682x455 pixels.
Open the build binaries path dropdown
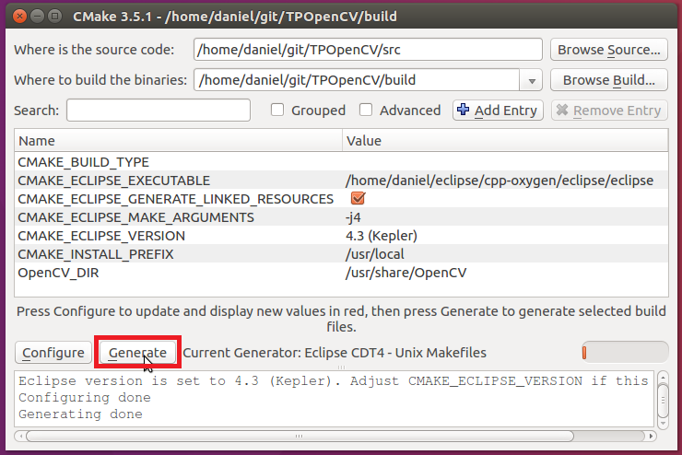tap(531, 80)
